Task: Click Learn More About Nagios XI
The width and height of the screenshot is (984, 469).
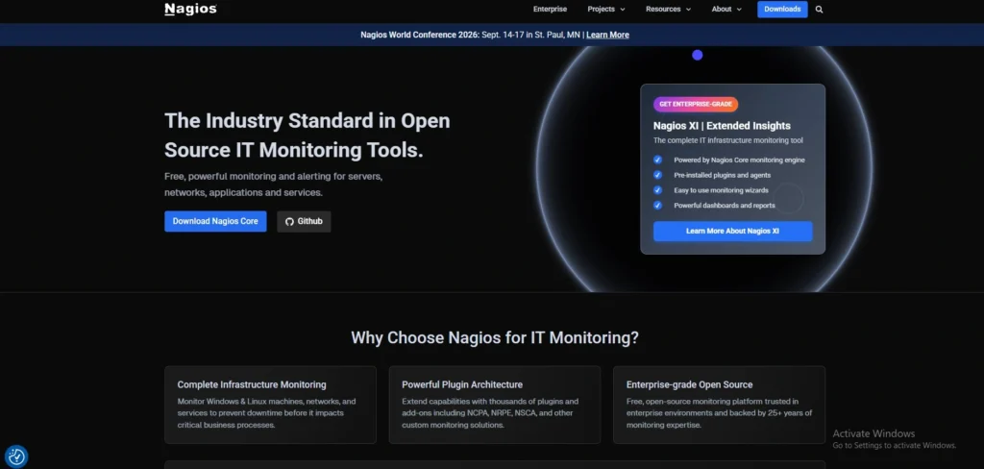Action: pyautogui.click(x=732, y=231)
